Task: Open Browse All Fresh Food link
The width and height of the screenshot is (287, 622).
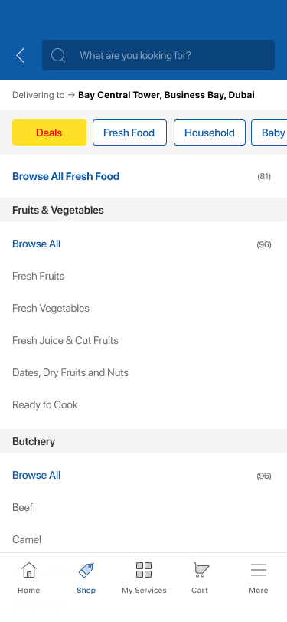Action: click(x=66, y=176)
